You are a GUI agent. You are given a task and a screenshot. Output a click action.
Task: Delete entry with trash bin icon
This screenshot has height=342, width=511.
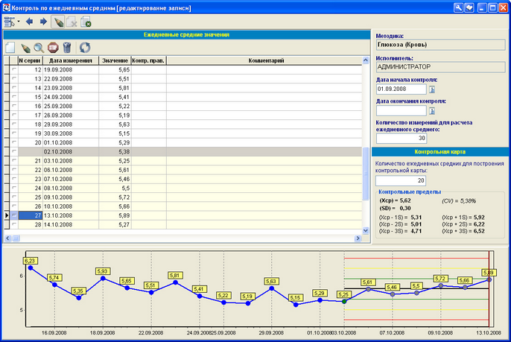tap(67, 48)
